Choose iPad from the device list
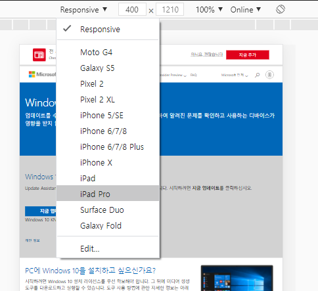The height and width of the screenshot is (291, 318). pyautogui.click(x=108, y=179)
